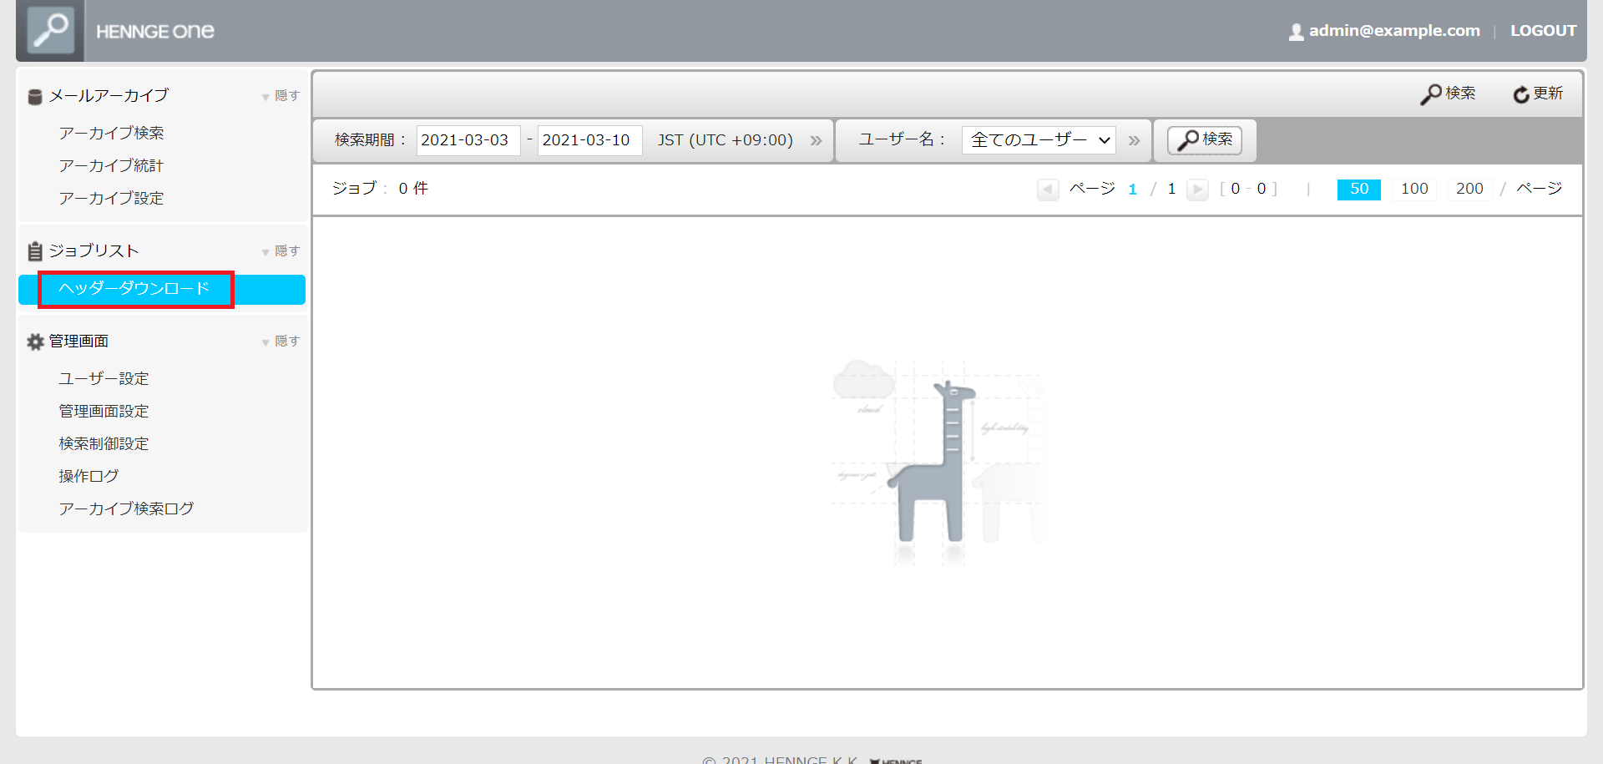Click the ジョブ: 0 件 count text
This screenshot has height=764, width=1603.
point(380,189)
